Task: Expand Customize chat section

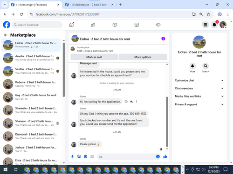Action: click(x=199, y=80)
